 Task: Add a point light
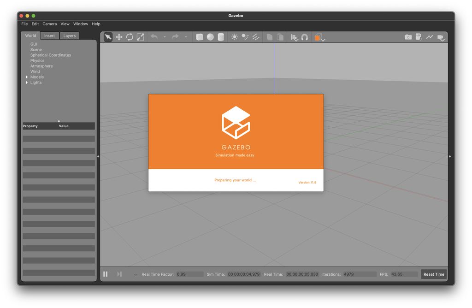[235, 37]
